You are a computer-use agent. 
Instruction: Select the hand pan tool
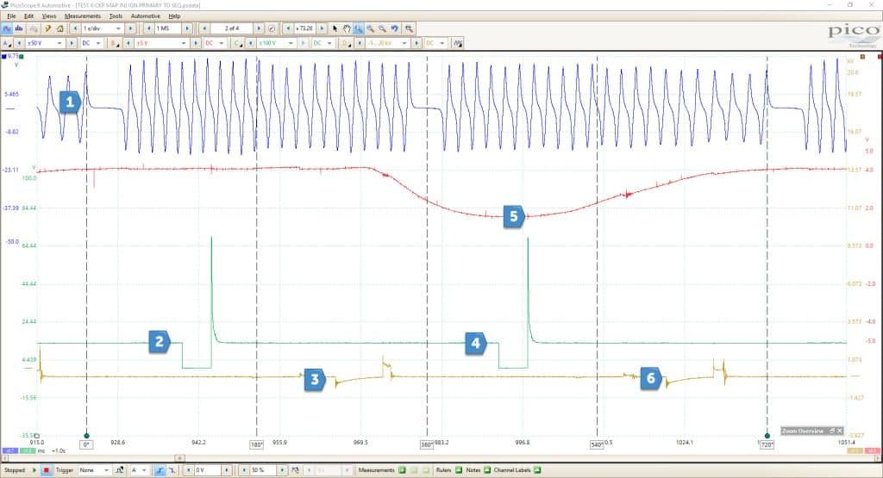point(347,28)
